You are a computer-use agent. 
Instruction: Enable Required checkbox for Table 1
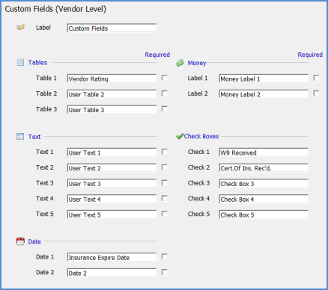(164, 78)
